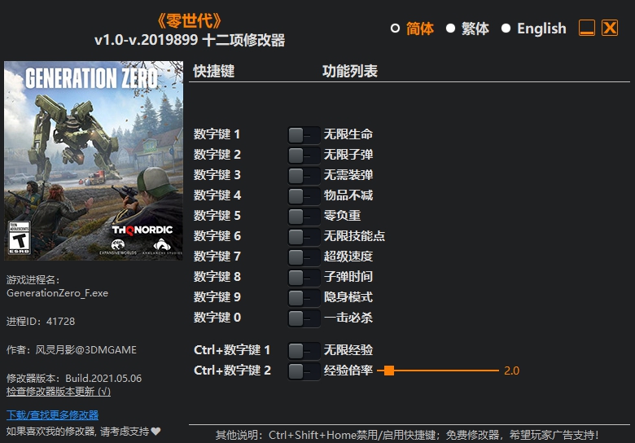The width and height of the screenshot is (635, 443).
Task: Click the 数字键 9 hotkey label
Action: 217,296
